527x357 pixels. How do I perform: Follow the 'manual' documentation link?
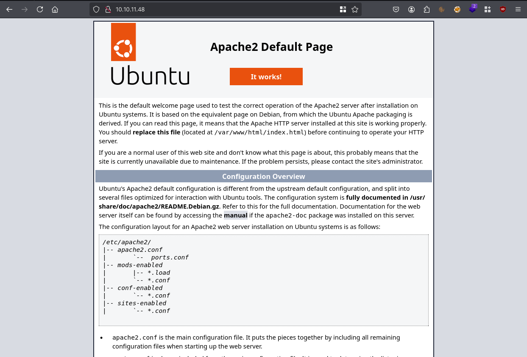click(x=235, y=215)
